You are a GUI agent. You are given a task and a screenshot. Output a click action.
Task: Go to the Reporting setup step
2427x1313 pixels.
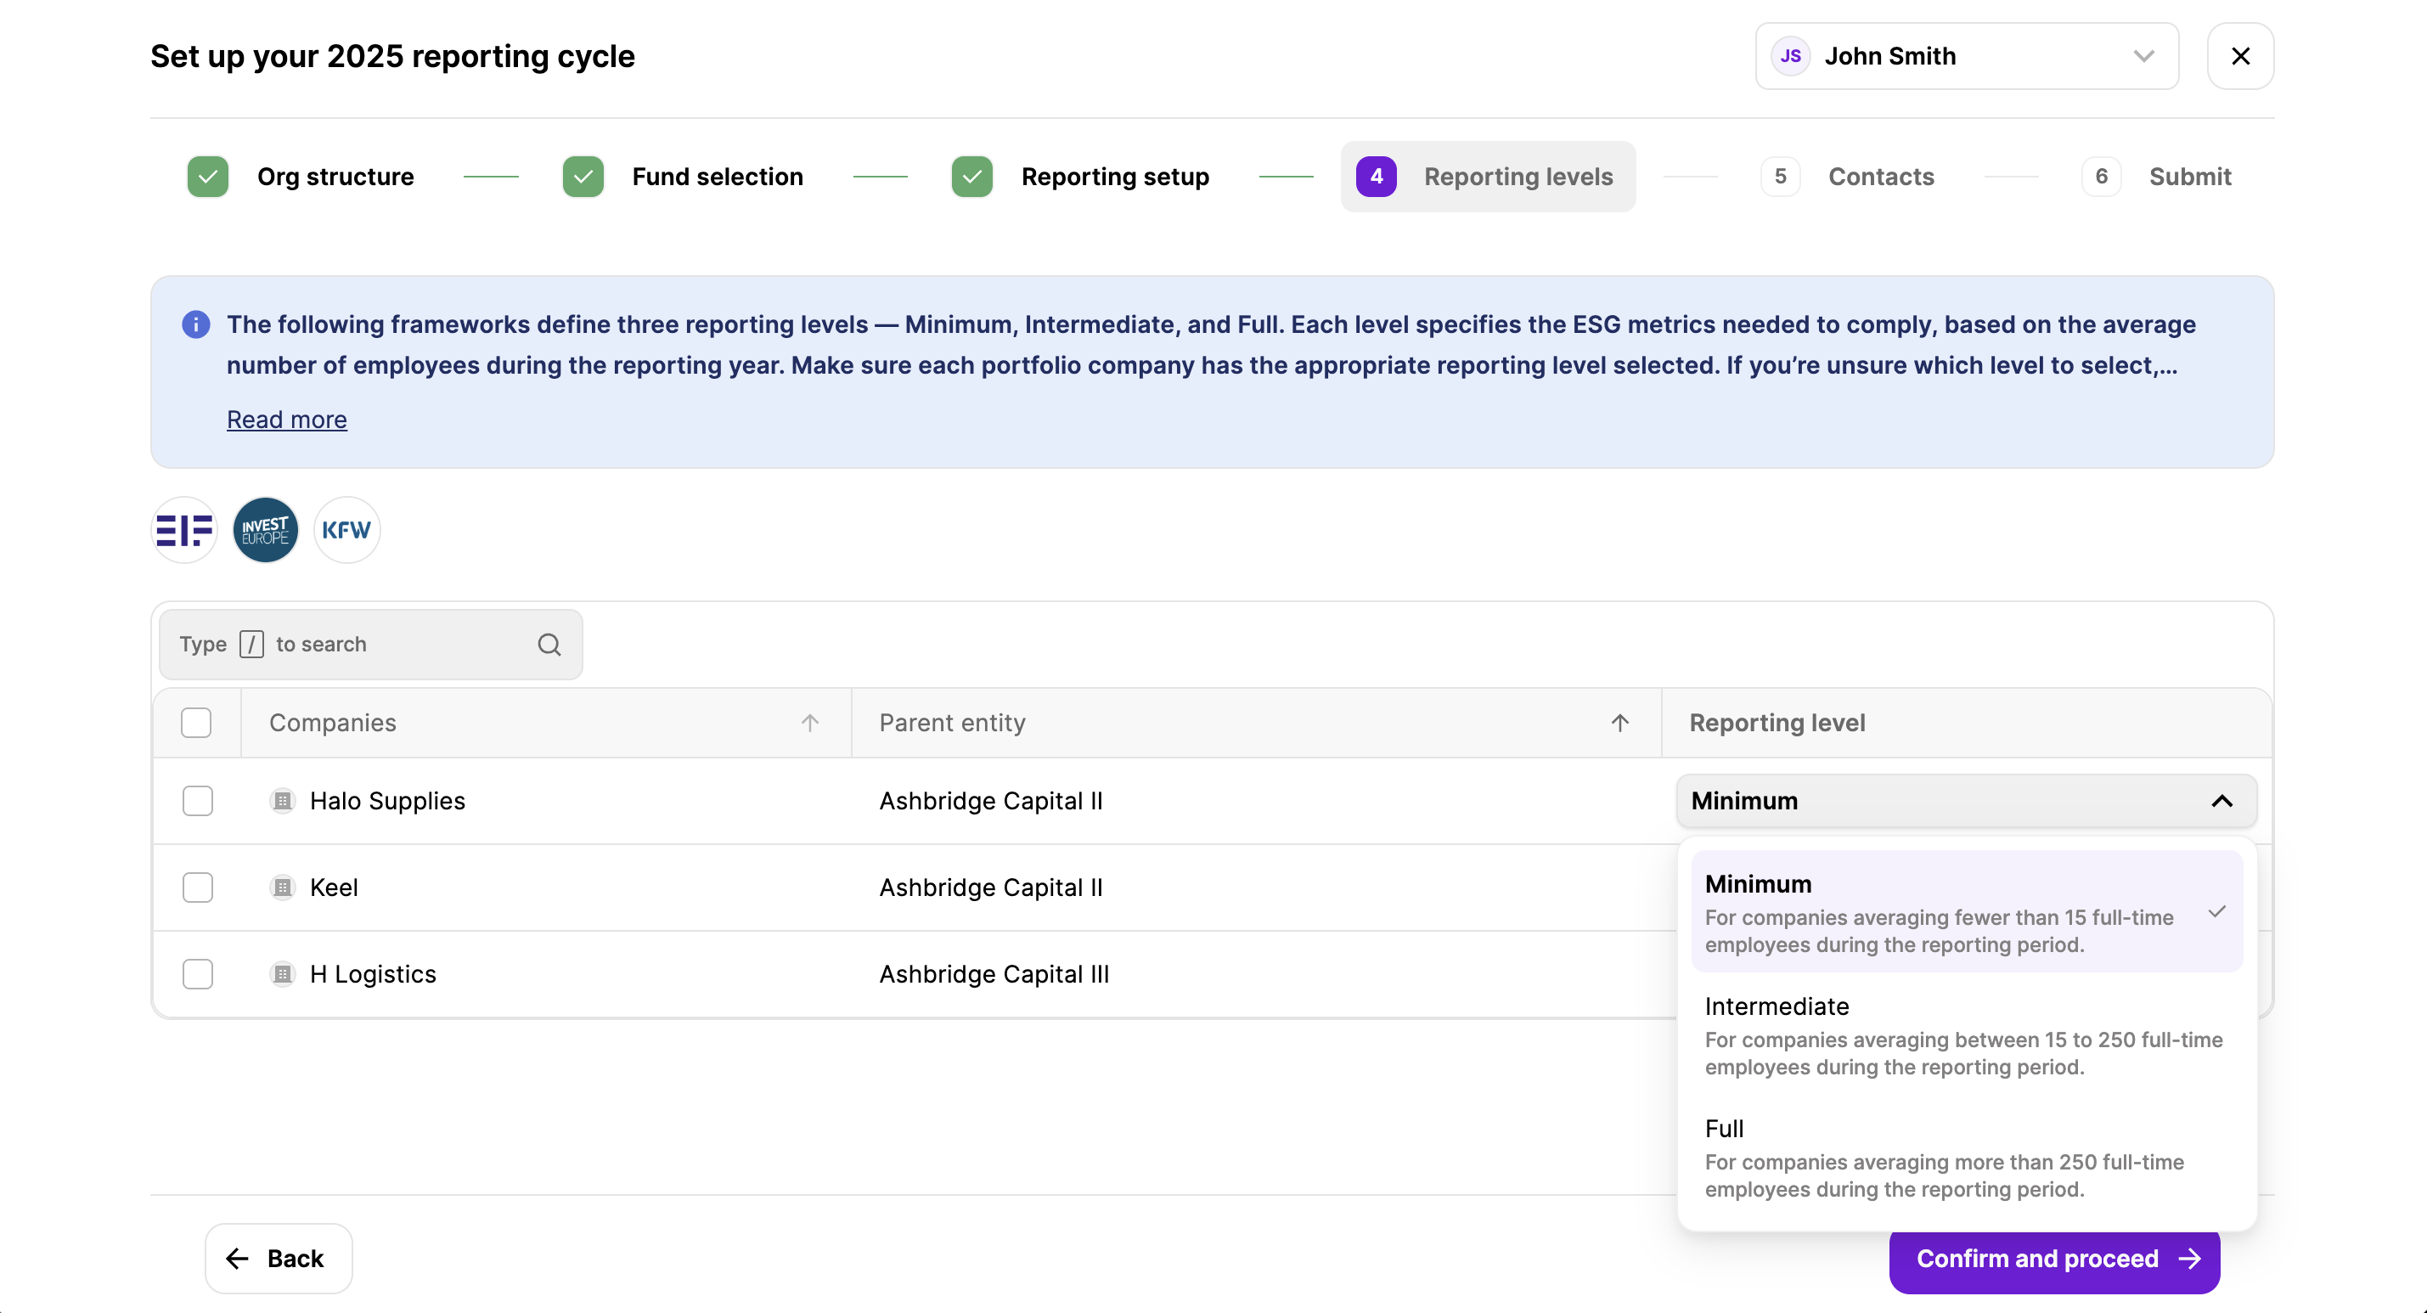coord(1082,177)
